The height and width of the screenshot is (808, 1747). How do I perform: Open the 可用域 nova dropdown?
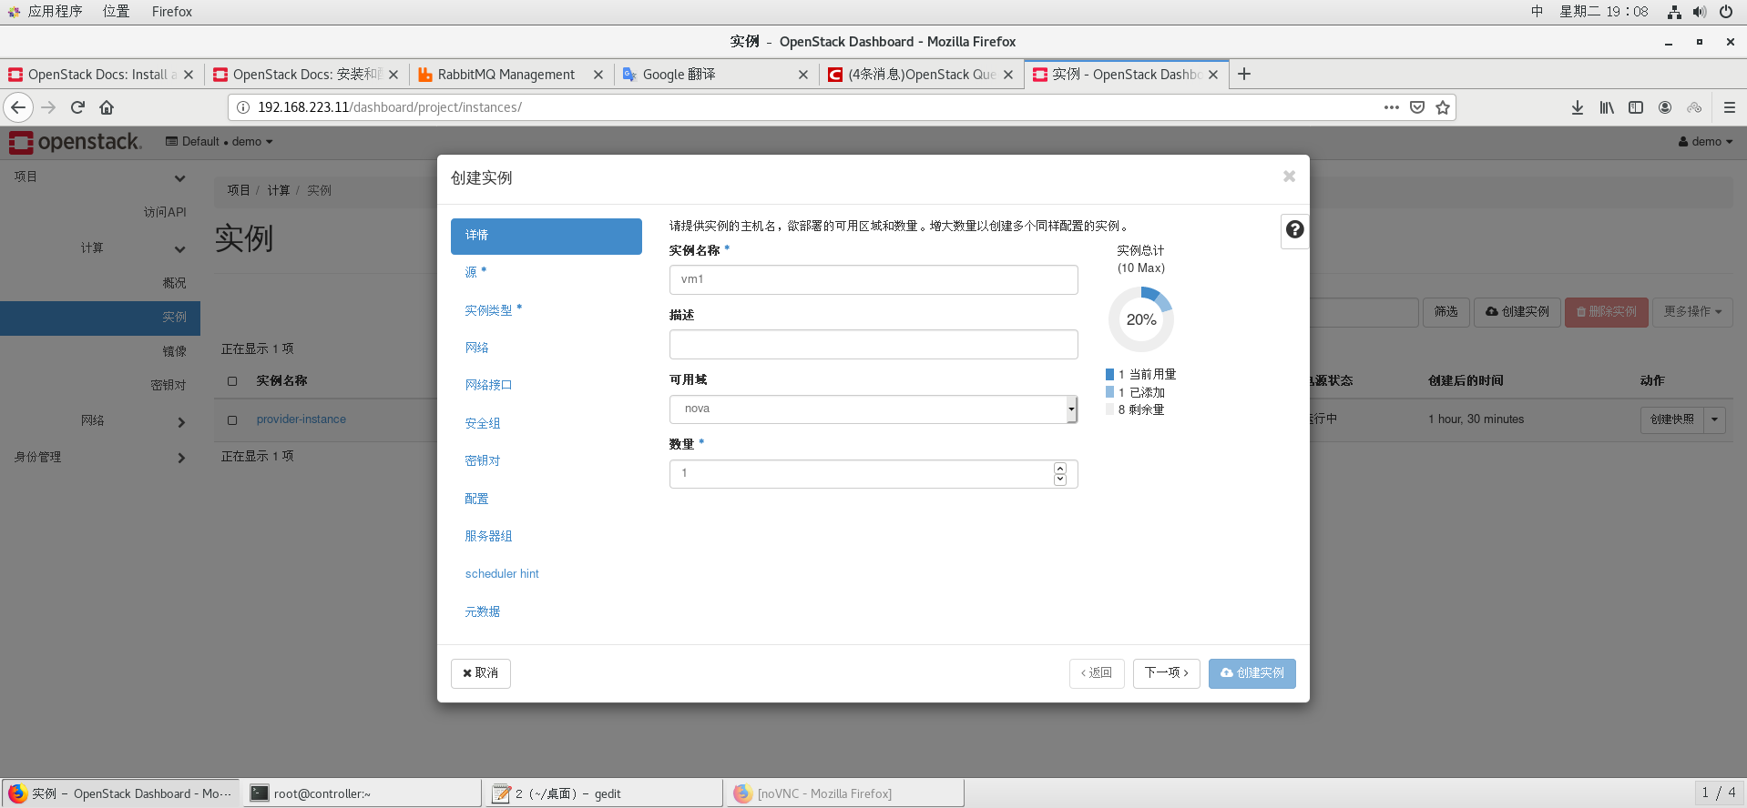click(x=873, y=409)
